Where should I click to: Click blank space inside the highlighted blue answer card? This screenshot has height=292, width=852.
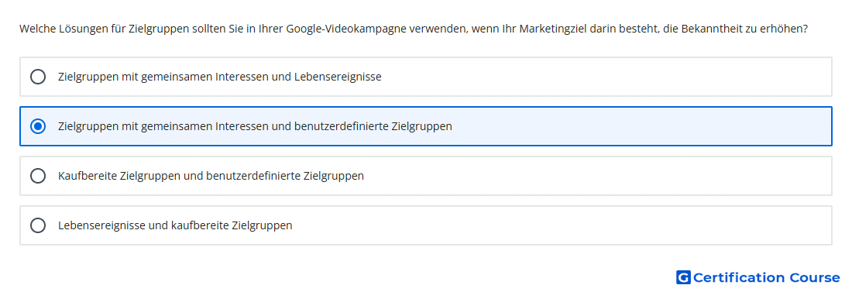(x=641, y=126)
